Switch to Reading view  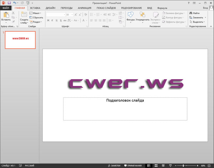tap(162, 166)
